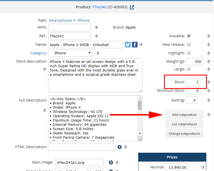Image resolution: width=214 pixels, height=171 pixels.
Task: Click the Stock quantity field
Action: [x=193, y=82]
